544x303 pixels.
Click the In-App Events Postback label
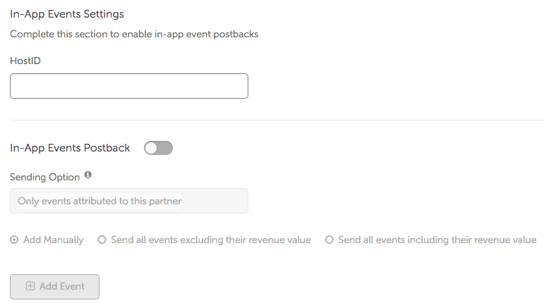[70, 148]
